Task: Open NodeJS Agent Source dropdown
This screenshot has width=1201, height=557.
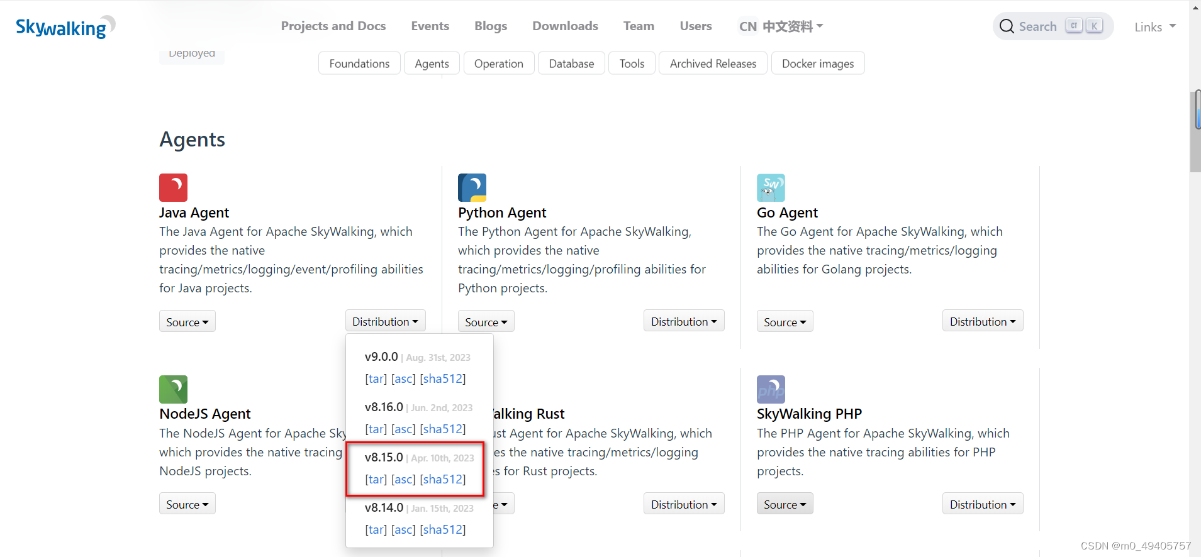Action: point(187,504)
